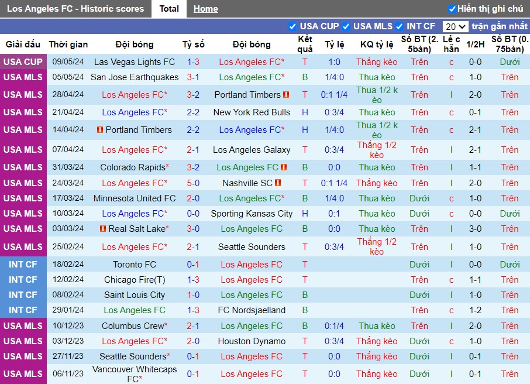Click red card icon beside Los Angeles FC 31/03/24
Image resolution: width=530 pixels, height=384 pixels.
click(x=284, y=167)
